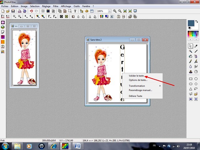Open the Réglage menu

[46, 6]
